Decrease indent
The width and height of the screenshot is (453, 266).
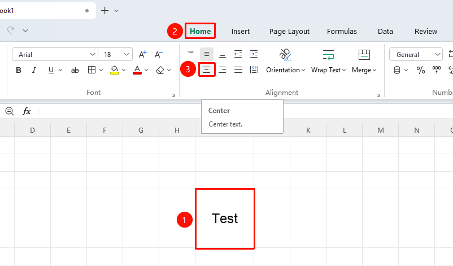(238, 54)
